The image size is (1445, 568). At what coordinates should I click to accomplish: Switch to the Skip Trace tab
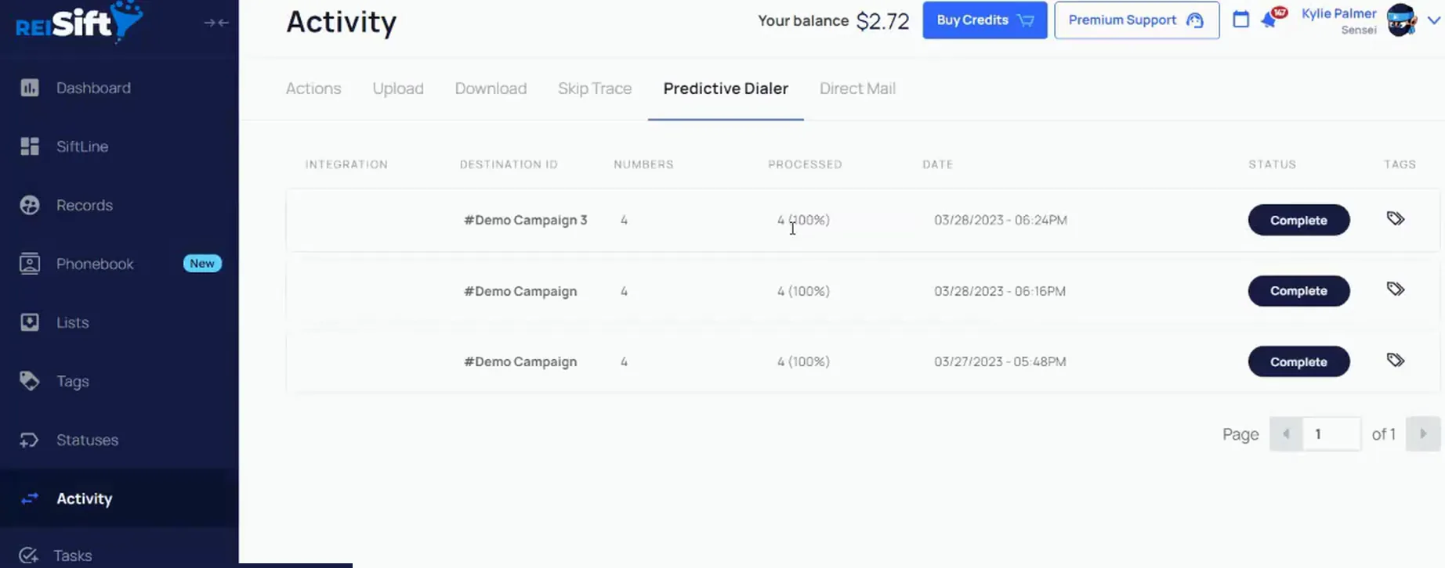[595, 88]
